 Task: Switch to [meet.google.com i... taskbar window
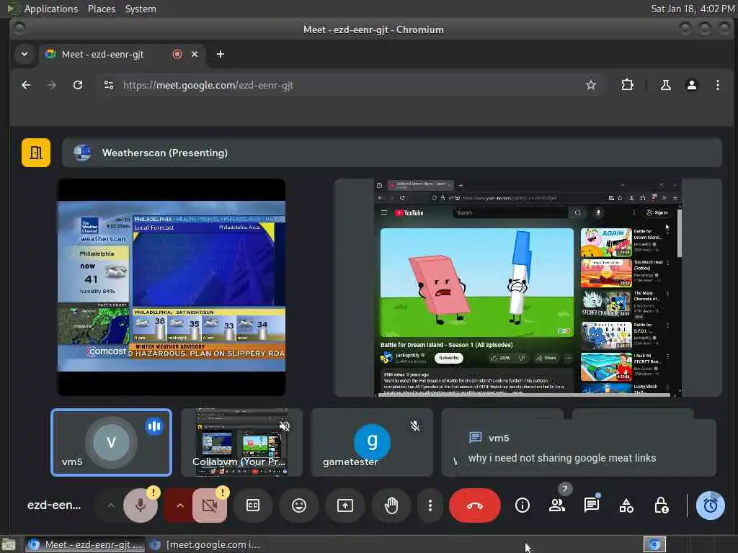pyautogui.click(x=205, y=544)
